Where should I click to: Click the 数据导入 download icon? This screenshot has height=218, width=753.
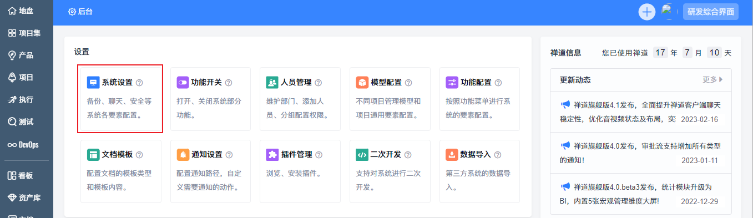[452, 155]
